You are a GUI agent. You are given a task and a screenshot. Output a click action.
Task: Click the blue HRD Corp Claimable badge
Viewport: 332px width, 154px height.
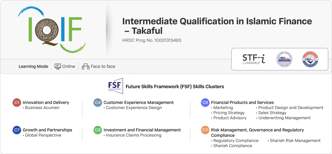[284, 60]
